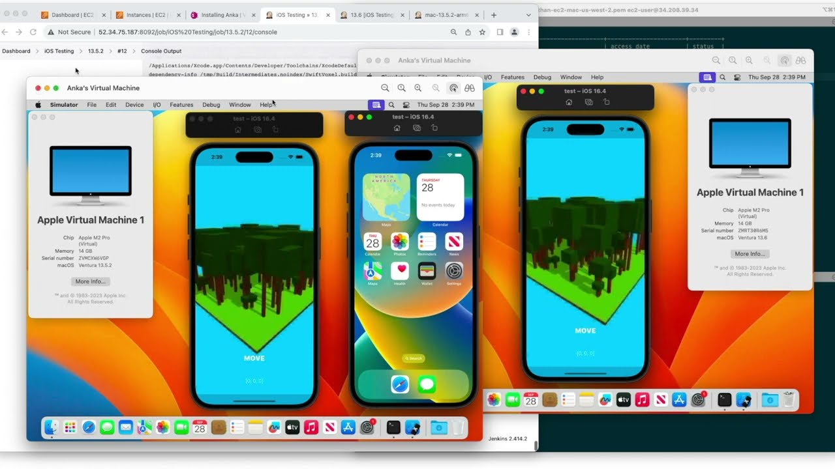The image size is (835, 469).
Task: Tap the Calendar widget showing Thursday 28
Action: tap(440, 197)
